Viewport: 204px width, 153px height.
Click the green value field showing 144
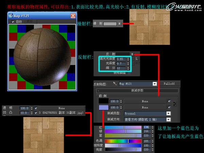click(x=147, y=131)
